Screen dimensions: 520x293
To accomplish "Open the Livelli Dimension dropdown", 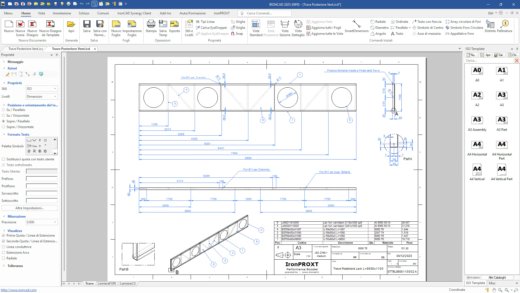I will click(42, 97).
